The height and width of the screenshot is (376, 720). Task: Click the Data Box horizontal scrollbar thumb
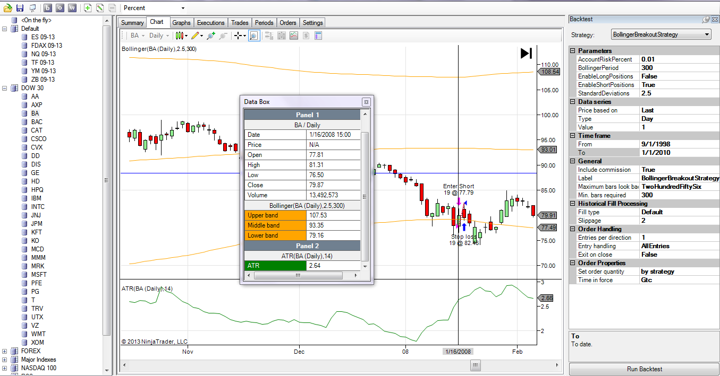tap(298, 276)
